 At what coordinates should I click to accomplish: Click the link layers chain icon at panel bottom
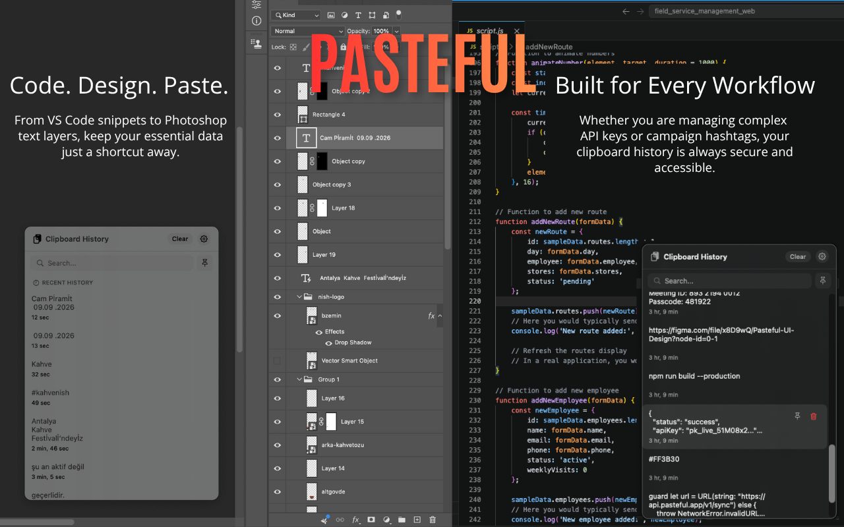click(x=340, y=520)
